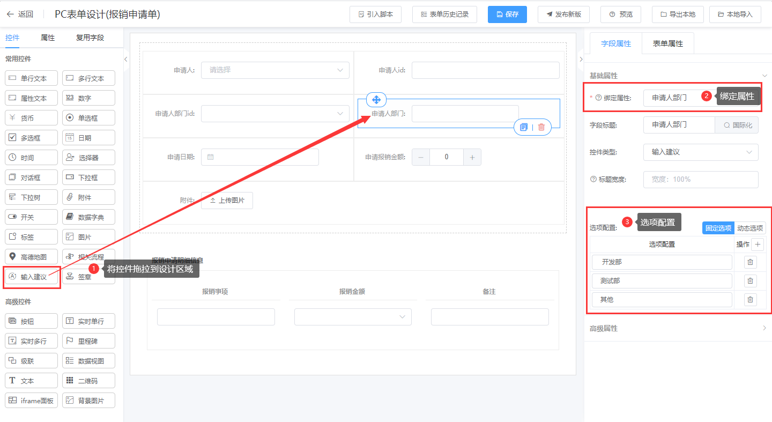The height and width of the screenshot is (422, 772).
Task: Select the 附件 control
Action: click(x=88, y=197)
